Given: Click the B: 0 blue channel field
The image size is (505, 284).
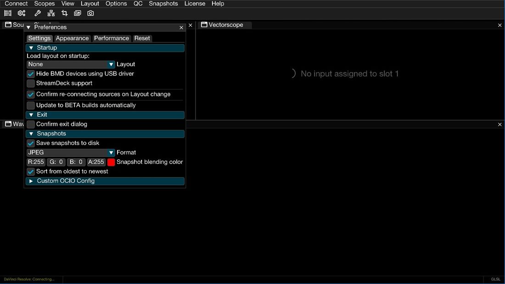Looking at the screenshot, I should (76, 162).
